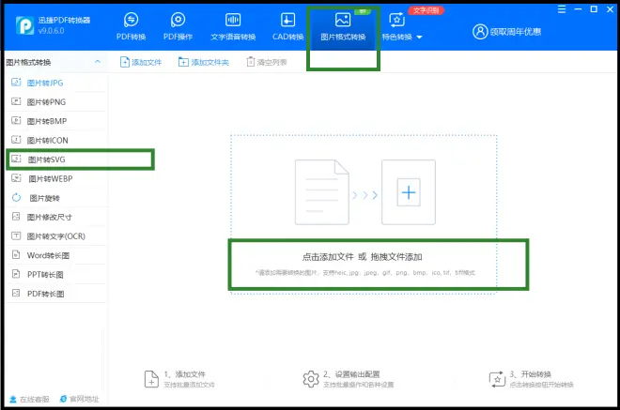The width and height of the screenshot is (620, 410).
Task: Click the 添加文件 file-plus icon
Action: tap(125, 62)
